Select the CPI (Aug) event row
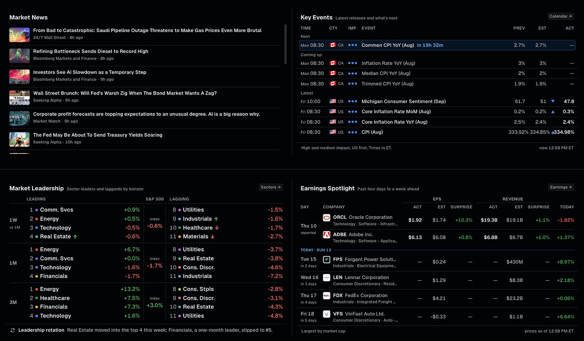This screenshot has width=584, height=341. [x=437, y=132]
